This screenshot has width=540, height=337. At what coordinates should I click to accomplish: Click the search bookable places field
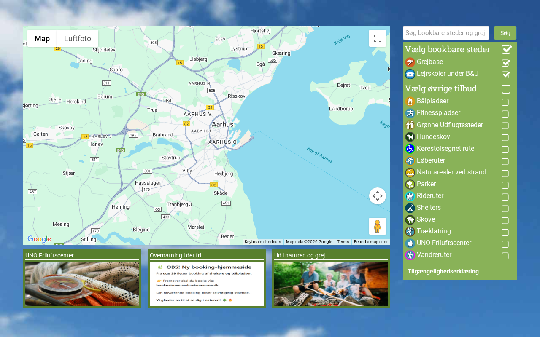pos(446,33)
